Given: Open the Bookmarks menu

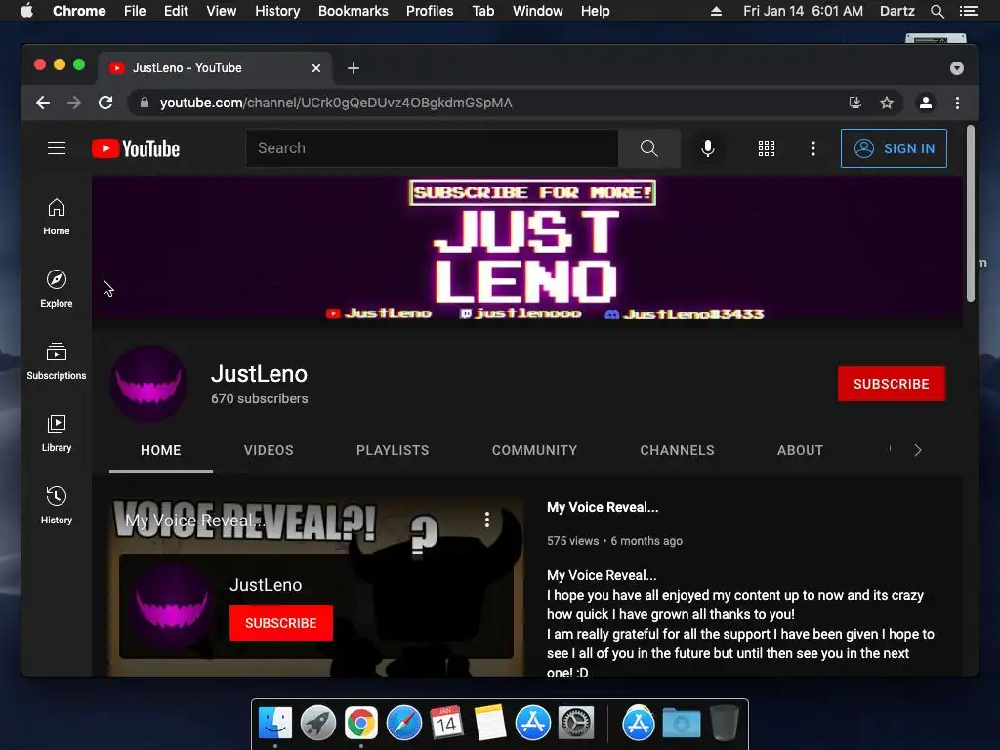Looking at the screenshot, I should point(354,11).
